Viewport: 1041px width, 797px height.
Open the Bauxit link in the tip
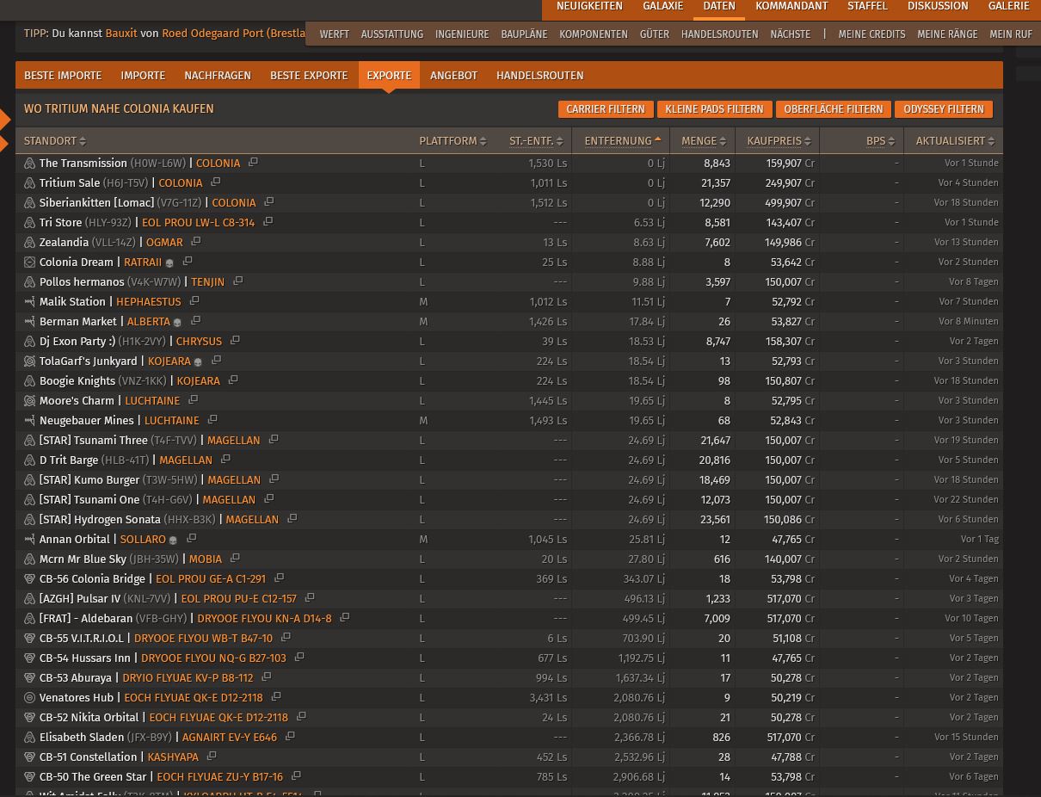point(120,34)
